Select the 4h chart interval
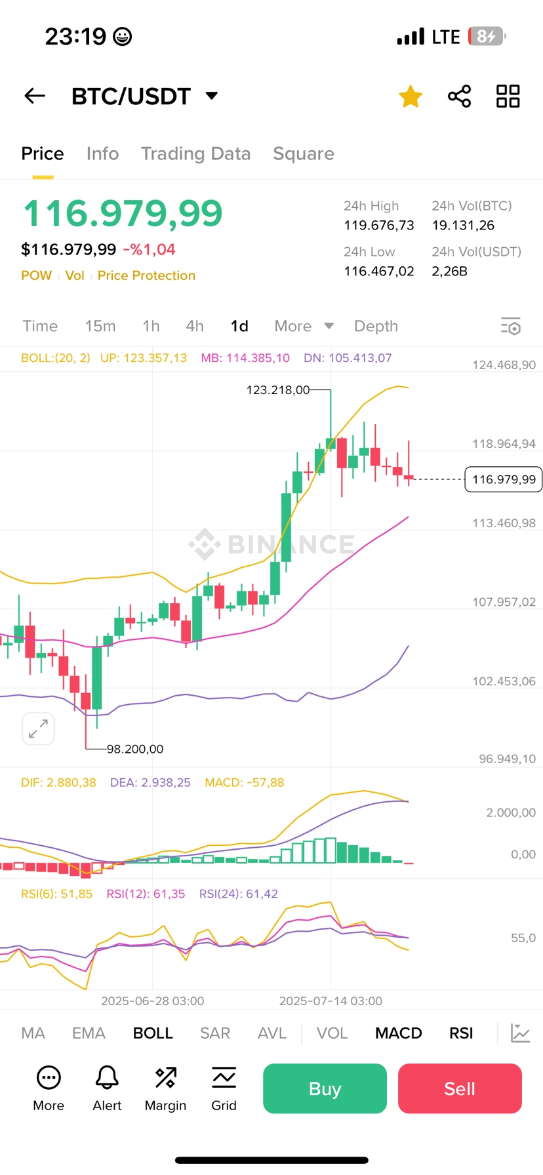Image resolution: width=543 pixels, height=1175 pixels. (195, 326)
